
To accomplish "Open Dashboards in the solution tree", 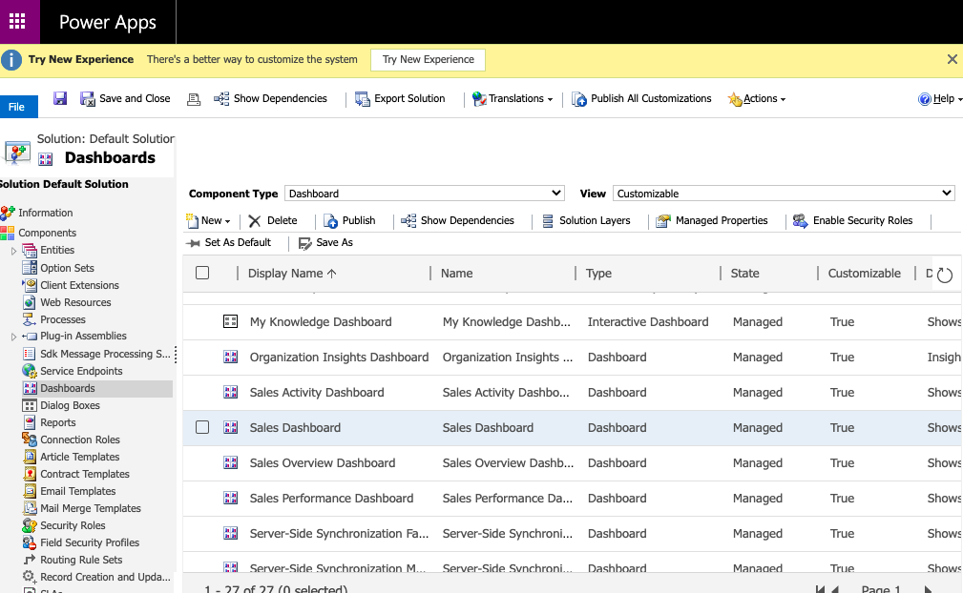I will (68, 388).
